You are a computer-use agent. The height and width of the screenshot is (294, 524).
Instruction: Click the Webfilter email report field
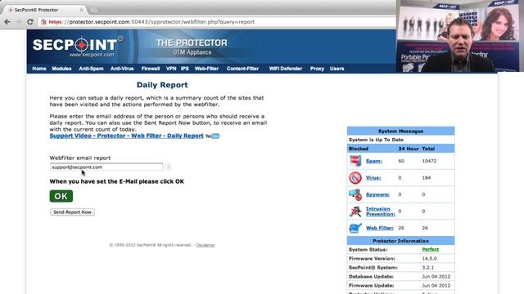[x=106, y=167]
